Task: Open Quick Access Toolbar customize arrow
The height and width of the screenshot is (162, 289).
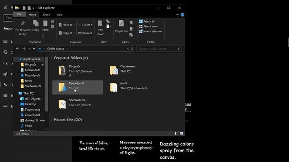Action: [x=33, y=8]
